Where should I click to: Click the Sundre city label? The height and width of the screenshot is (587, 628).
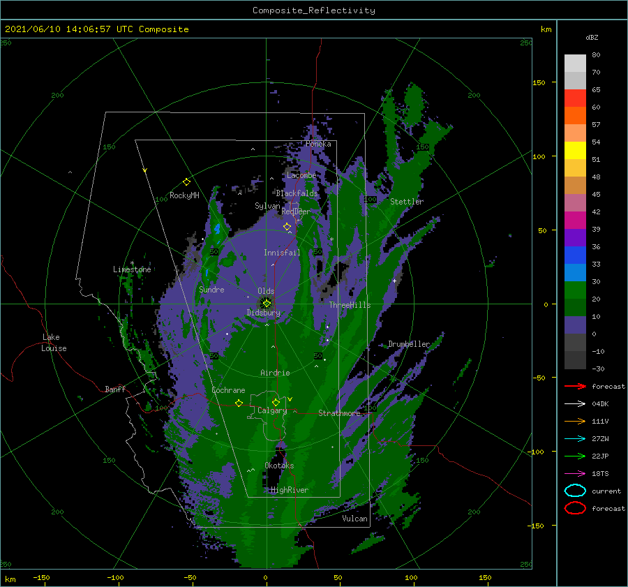coord(211,290)
